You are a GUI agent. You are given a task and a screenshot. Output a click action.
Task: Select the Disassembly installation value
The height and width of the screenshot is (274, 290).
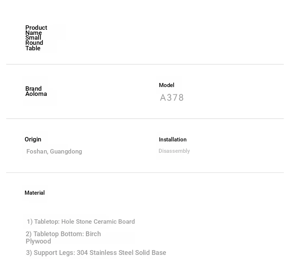coord(174,151)
